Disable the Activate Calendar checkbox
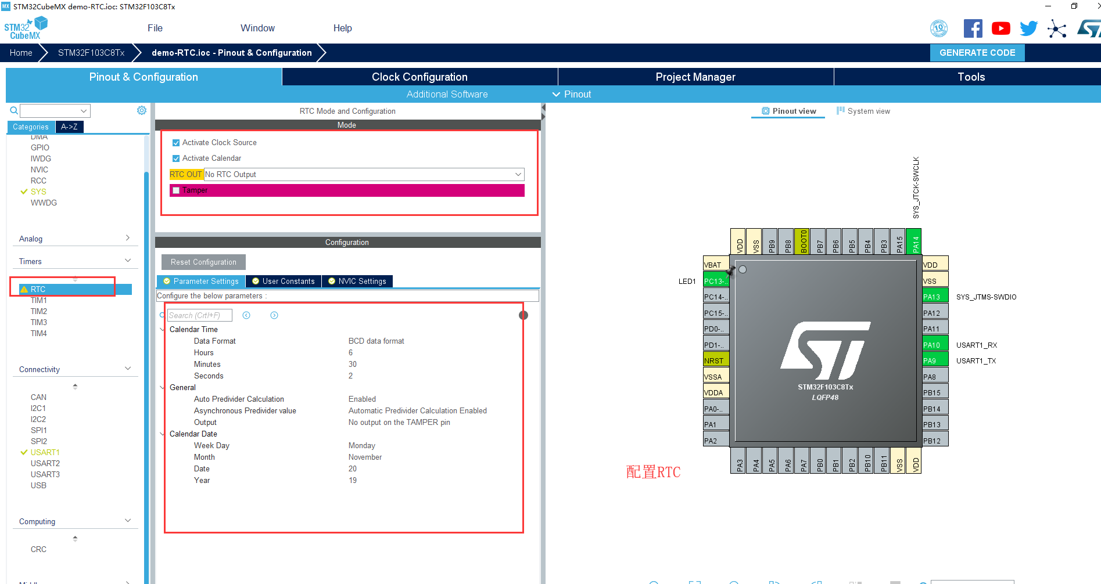 176,158
